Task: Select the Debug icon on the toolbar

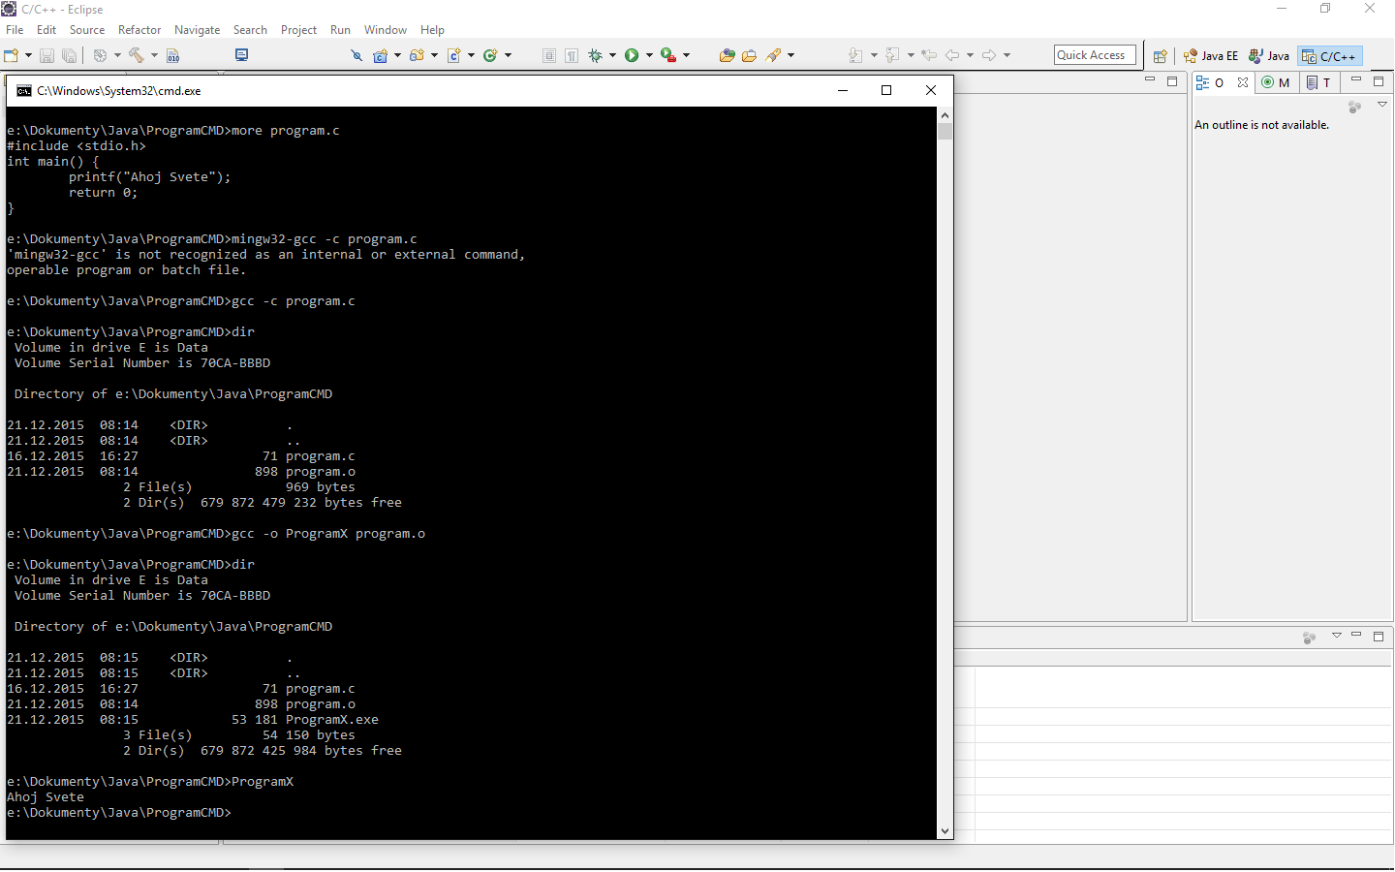Action: click(x=594, y=55)
